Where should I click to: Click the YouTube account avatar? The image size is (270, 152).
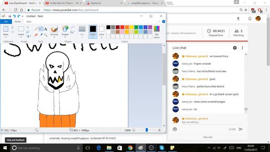258,19
